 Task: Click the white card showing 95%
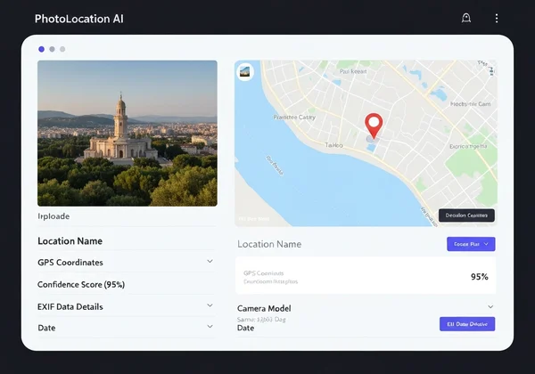366,276
